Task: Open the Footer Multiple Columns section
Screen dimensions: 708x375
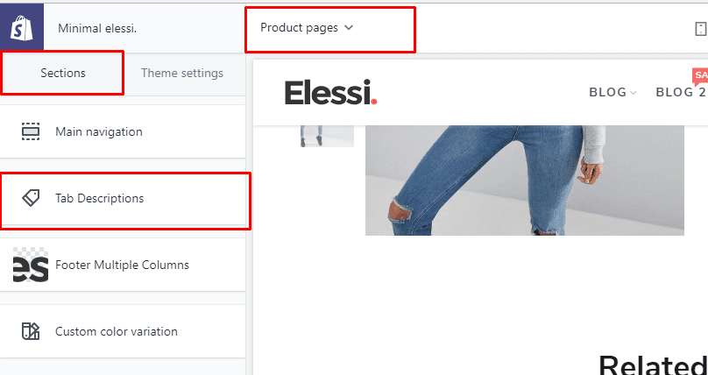Action: coord(123,265)
